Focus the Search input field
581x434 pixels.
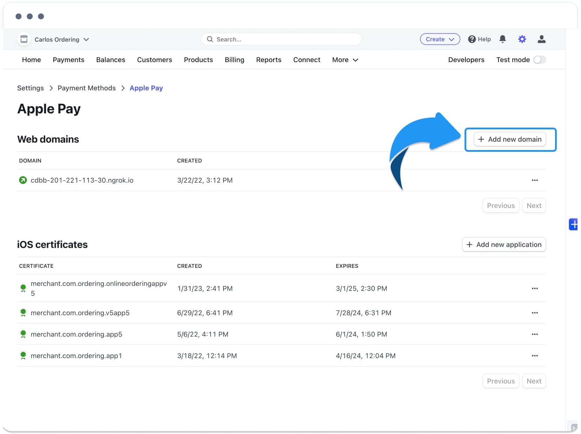point(281,39)
